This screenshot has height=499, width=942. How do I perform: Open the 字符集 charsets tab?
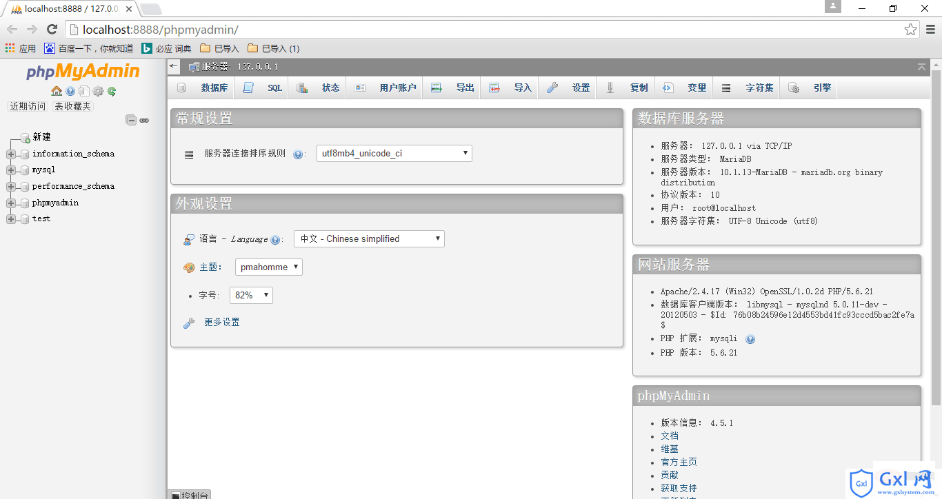click(747, 88)
